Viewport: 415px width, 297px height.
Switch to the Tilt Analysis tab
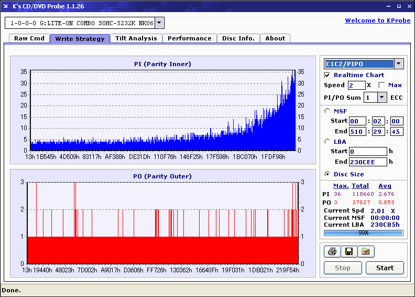pyautogui.click(x=136, y=38)
